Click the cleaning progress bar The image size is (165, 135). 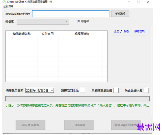77,99
